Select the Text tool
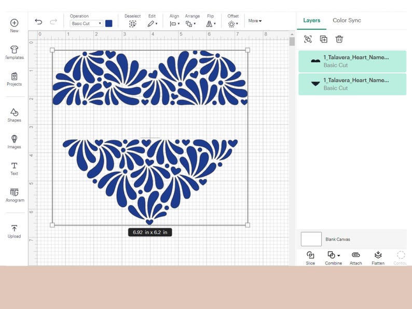 tap(14, 169)
